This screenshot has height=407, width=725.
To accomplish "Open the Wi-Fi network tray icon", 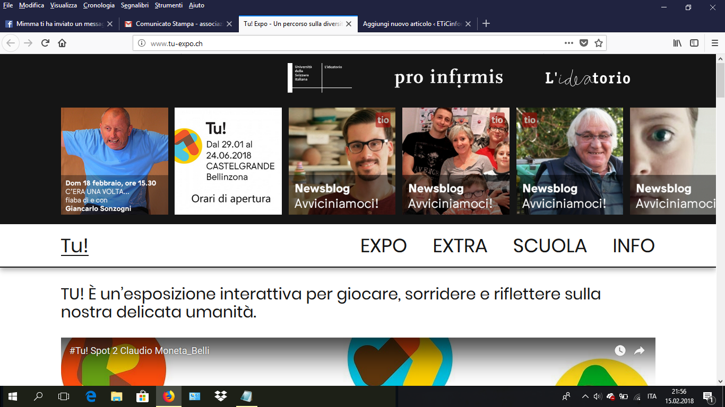I will click(637, 396).
